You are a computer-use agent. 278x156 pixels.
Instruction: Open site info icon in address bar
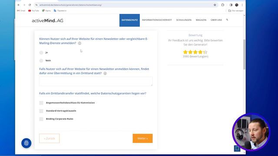pos(36,5)
